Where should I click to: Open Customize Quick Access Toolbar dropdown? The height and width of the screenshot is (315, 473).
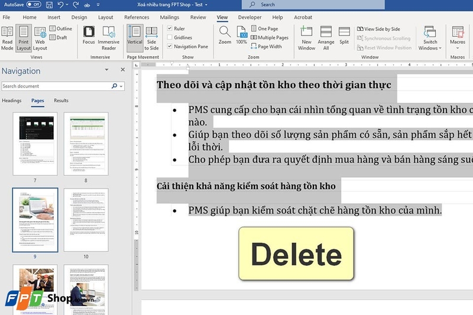[98, 5]
